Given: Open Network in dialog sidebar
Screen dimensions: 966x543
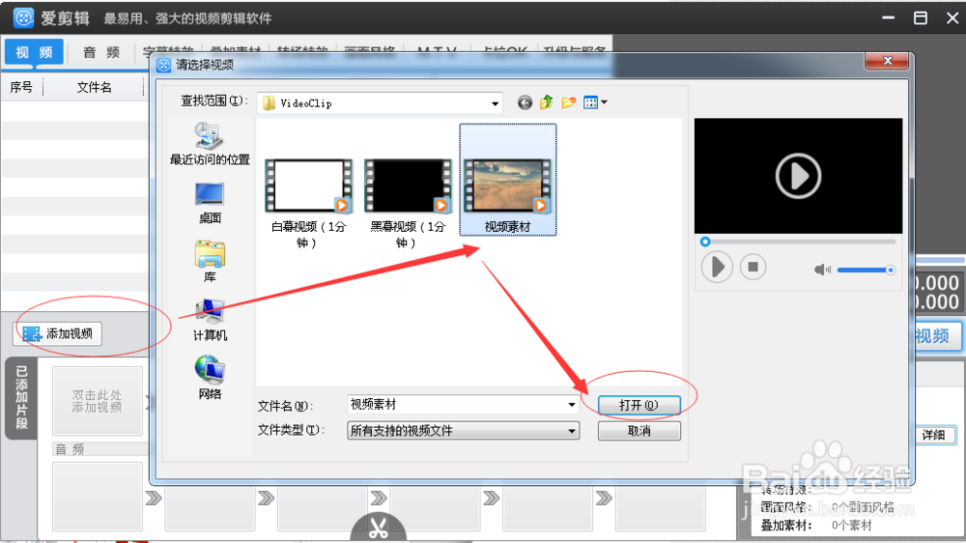Looking at the screenshot, I should pos(210,378).
